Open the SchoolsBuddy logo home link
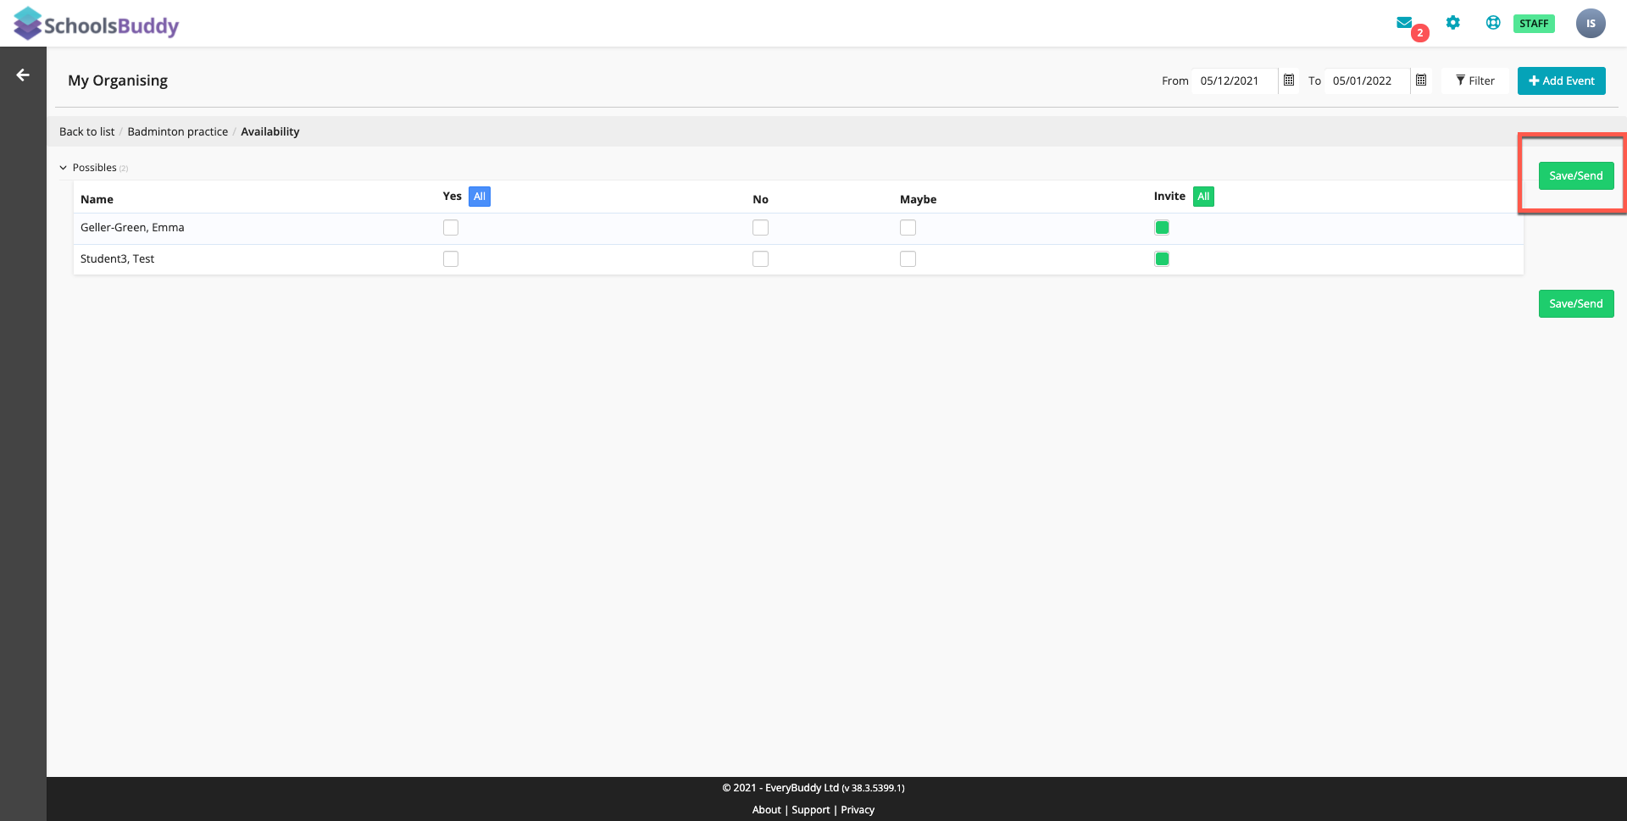The height and width of the screenshot is (821, 1627). (96, 24)
